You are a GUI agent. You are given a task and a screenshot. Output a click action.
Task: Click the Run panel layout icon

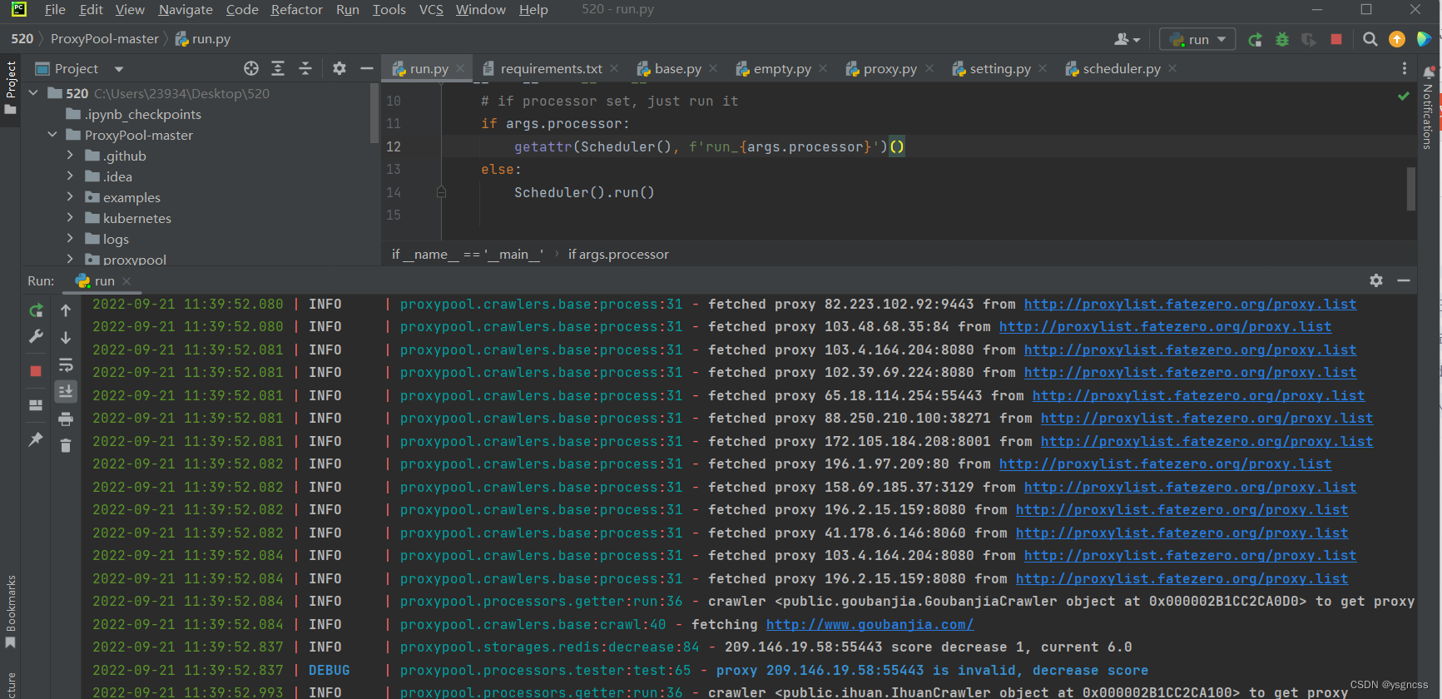36,405
